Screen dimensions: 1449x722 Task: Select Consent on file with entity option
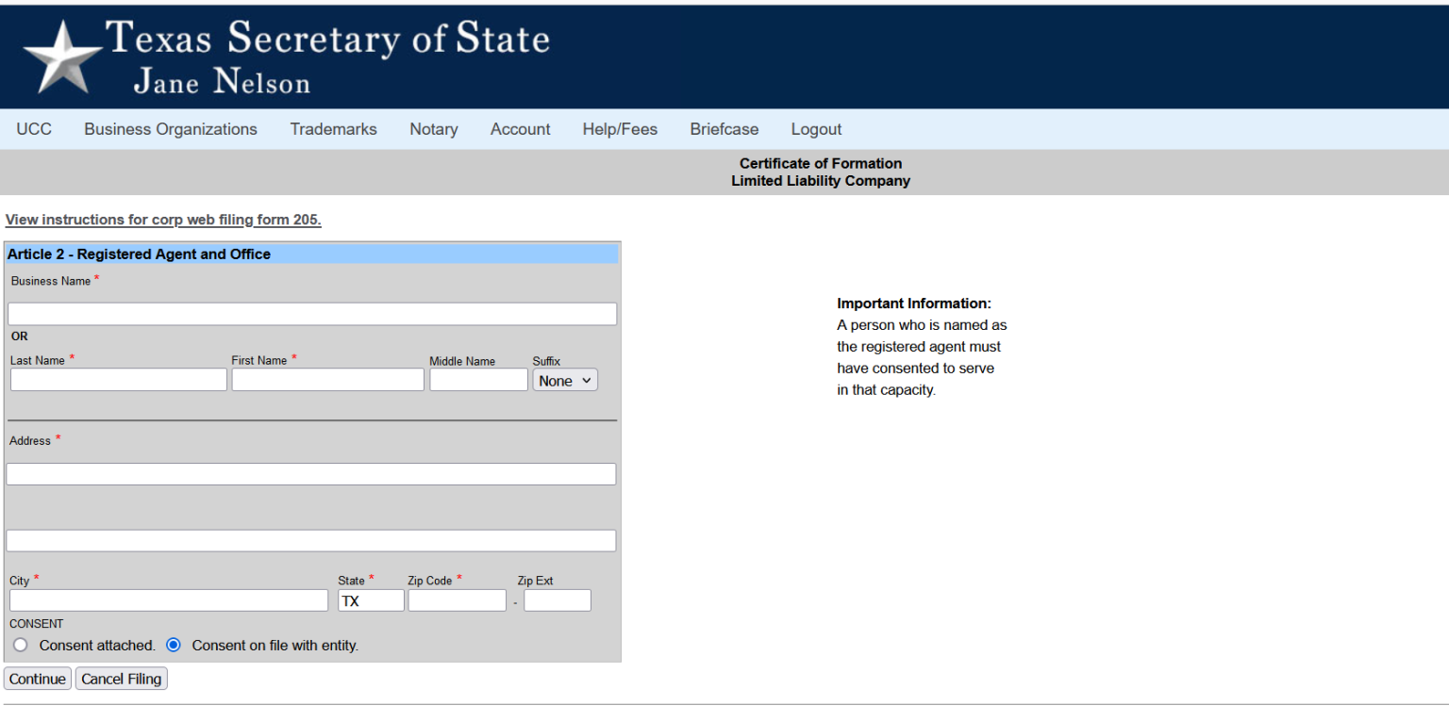tap(174, 646)
